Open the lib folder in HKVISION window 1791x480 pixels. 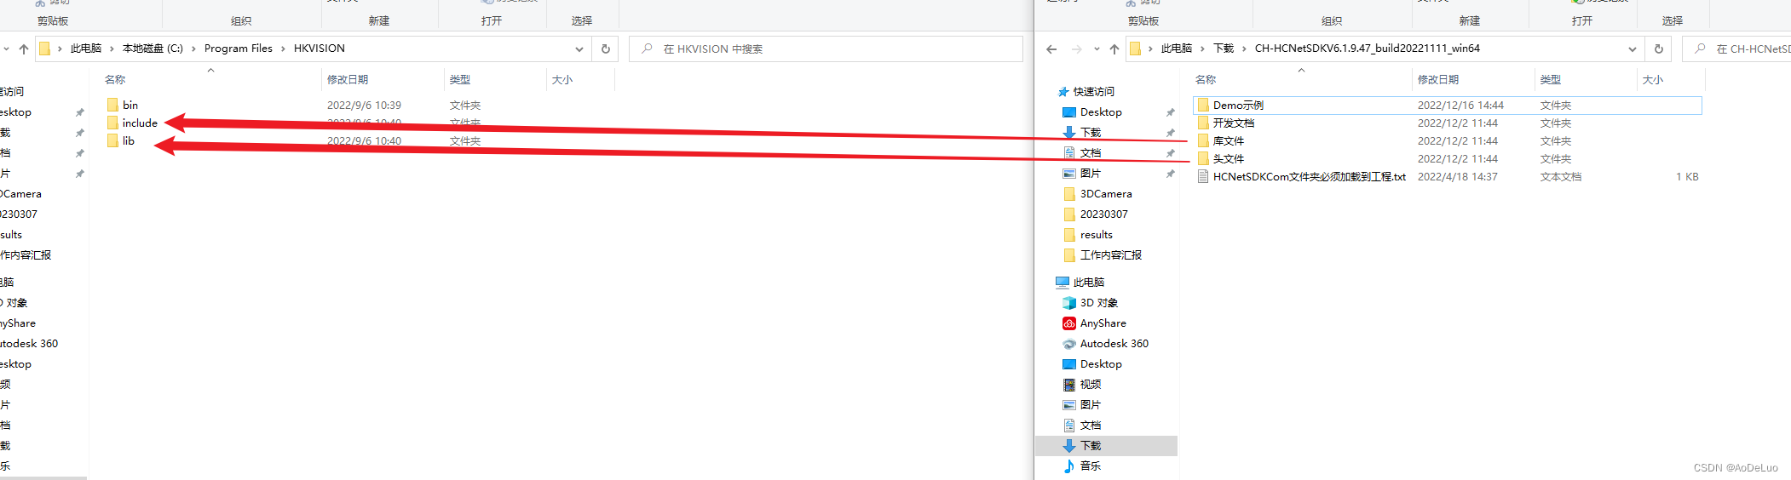[128, 140]
